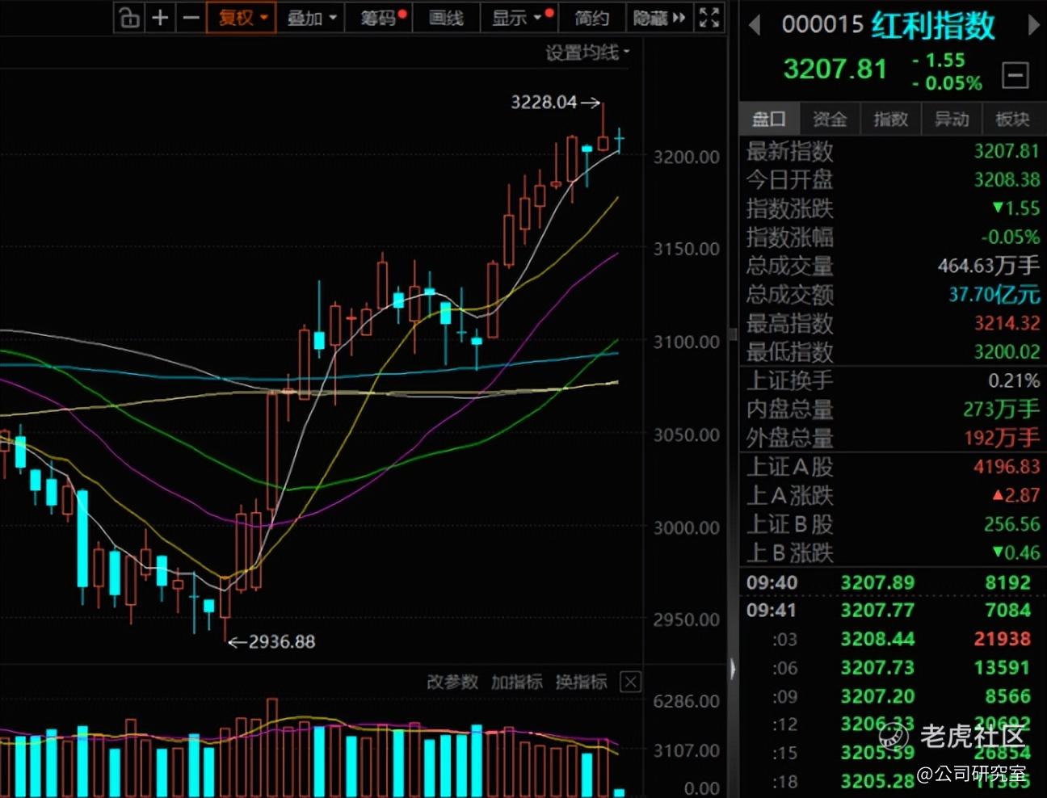
Task: Click the 总成交量 464.63万手 row
Action: pos(893,266)
